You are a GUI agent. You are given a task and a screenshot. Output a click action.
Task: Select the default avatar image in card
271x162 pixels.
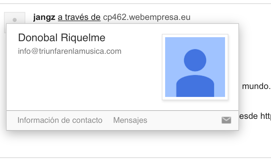(195, 67)
